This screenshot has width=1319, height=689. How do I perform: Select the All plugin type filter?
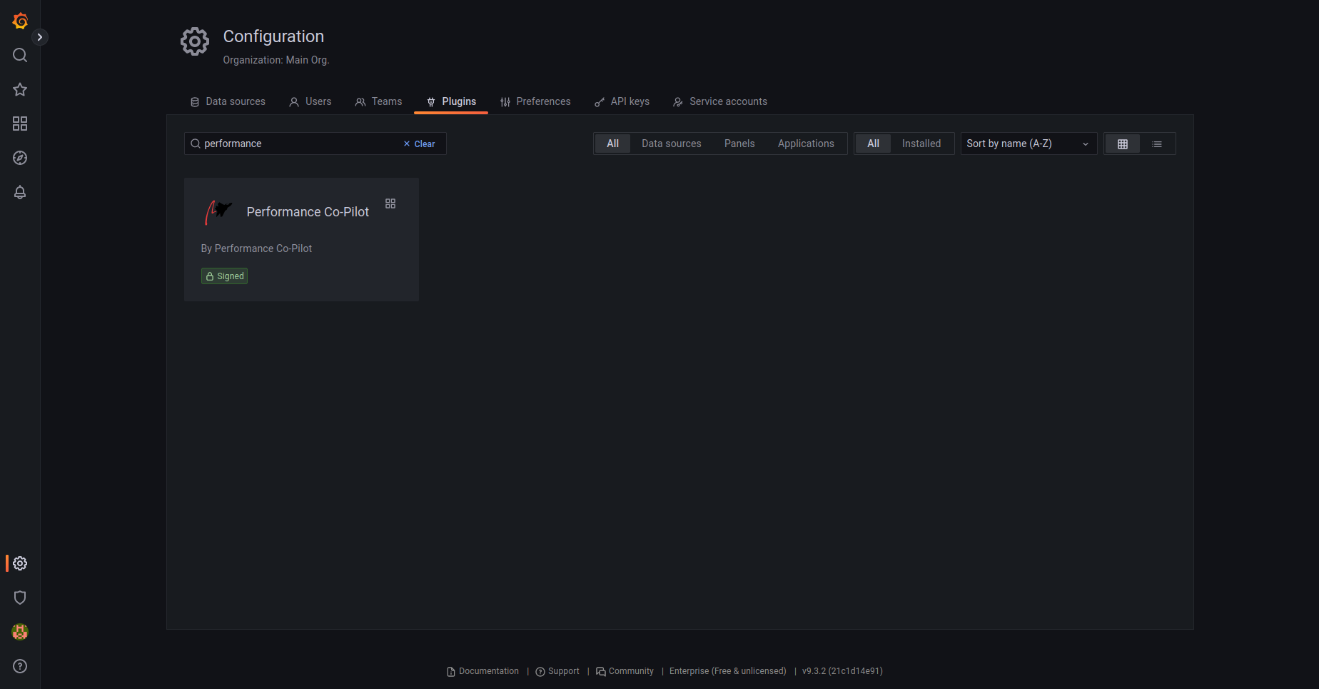point(612,144)
